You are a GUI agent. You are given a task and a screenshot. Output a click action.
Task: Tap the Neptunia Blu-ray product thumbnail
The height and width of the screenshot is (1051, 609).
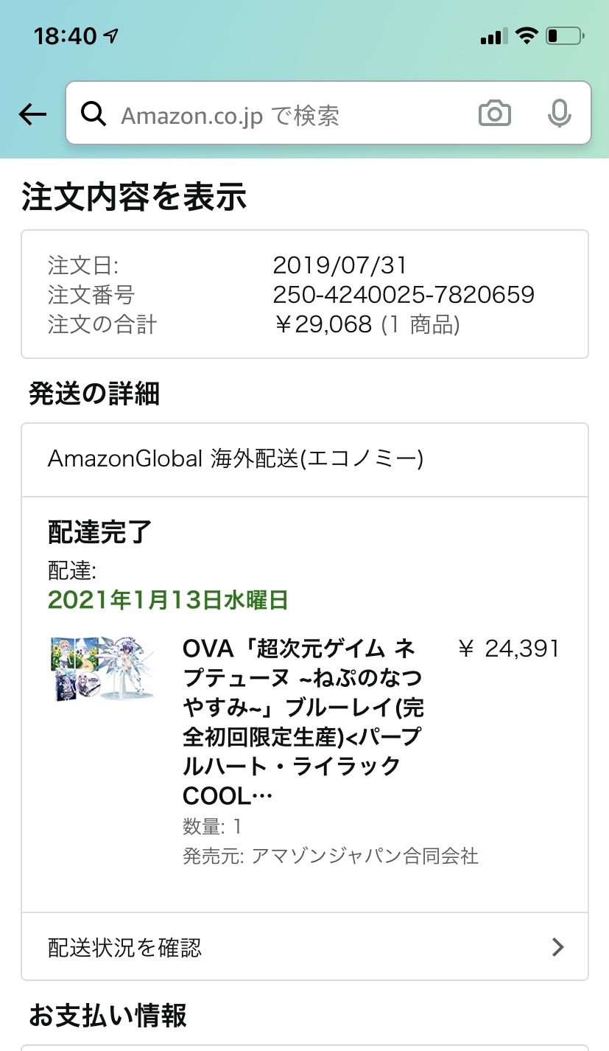tap(102, 669)
